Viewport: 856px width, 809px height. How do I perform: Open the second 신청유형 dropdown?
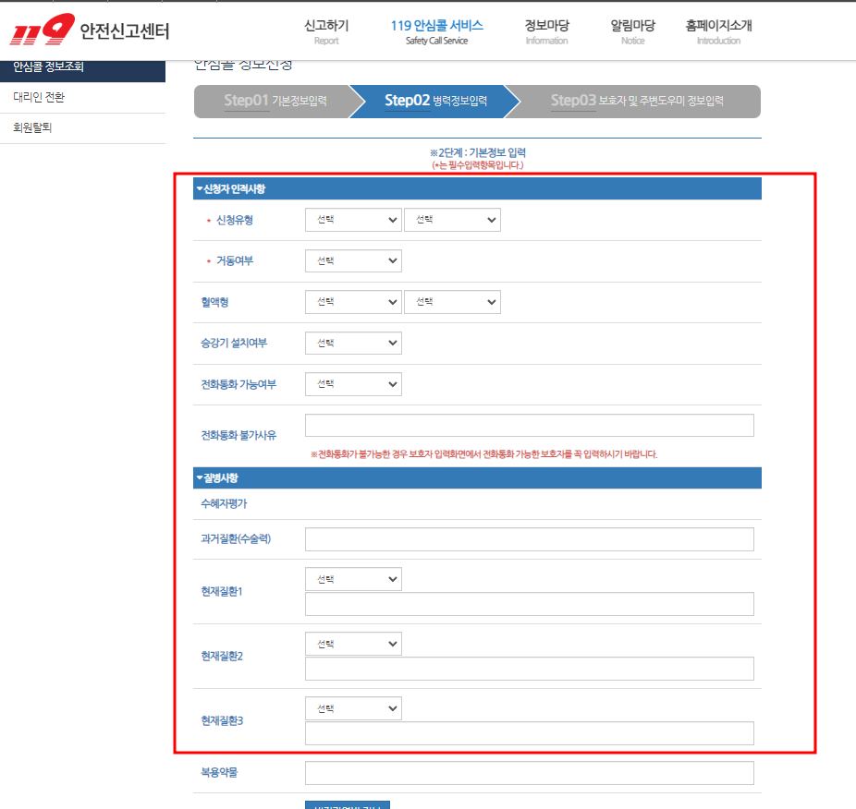pyautogui.click(x=452, y=220)
